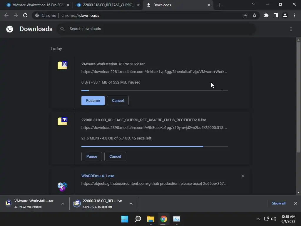Click the volume speaker tray icon
The width and height of the screenshot is (301, 226).
pos(274,219)
